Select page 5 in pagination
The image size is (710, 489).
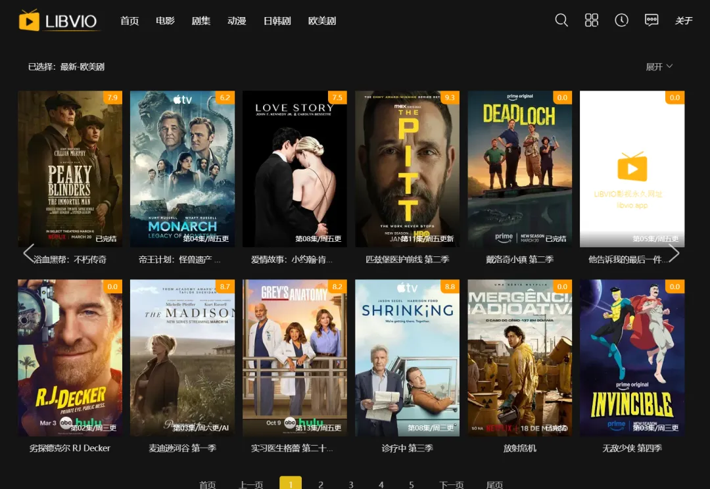pyautogui.click(x=411, y=484)
